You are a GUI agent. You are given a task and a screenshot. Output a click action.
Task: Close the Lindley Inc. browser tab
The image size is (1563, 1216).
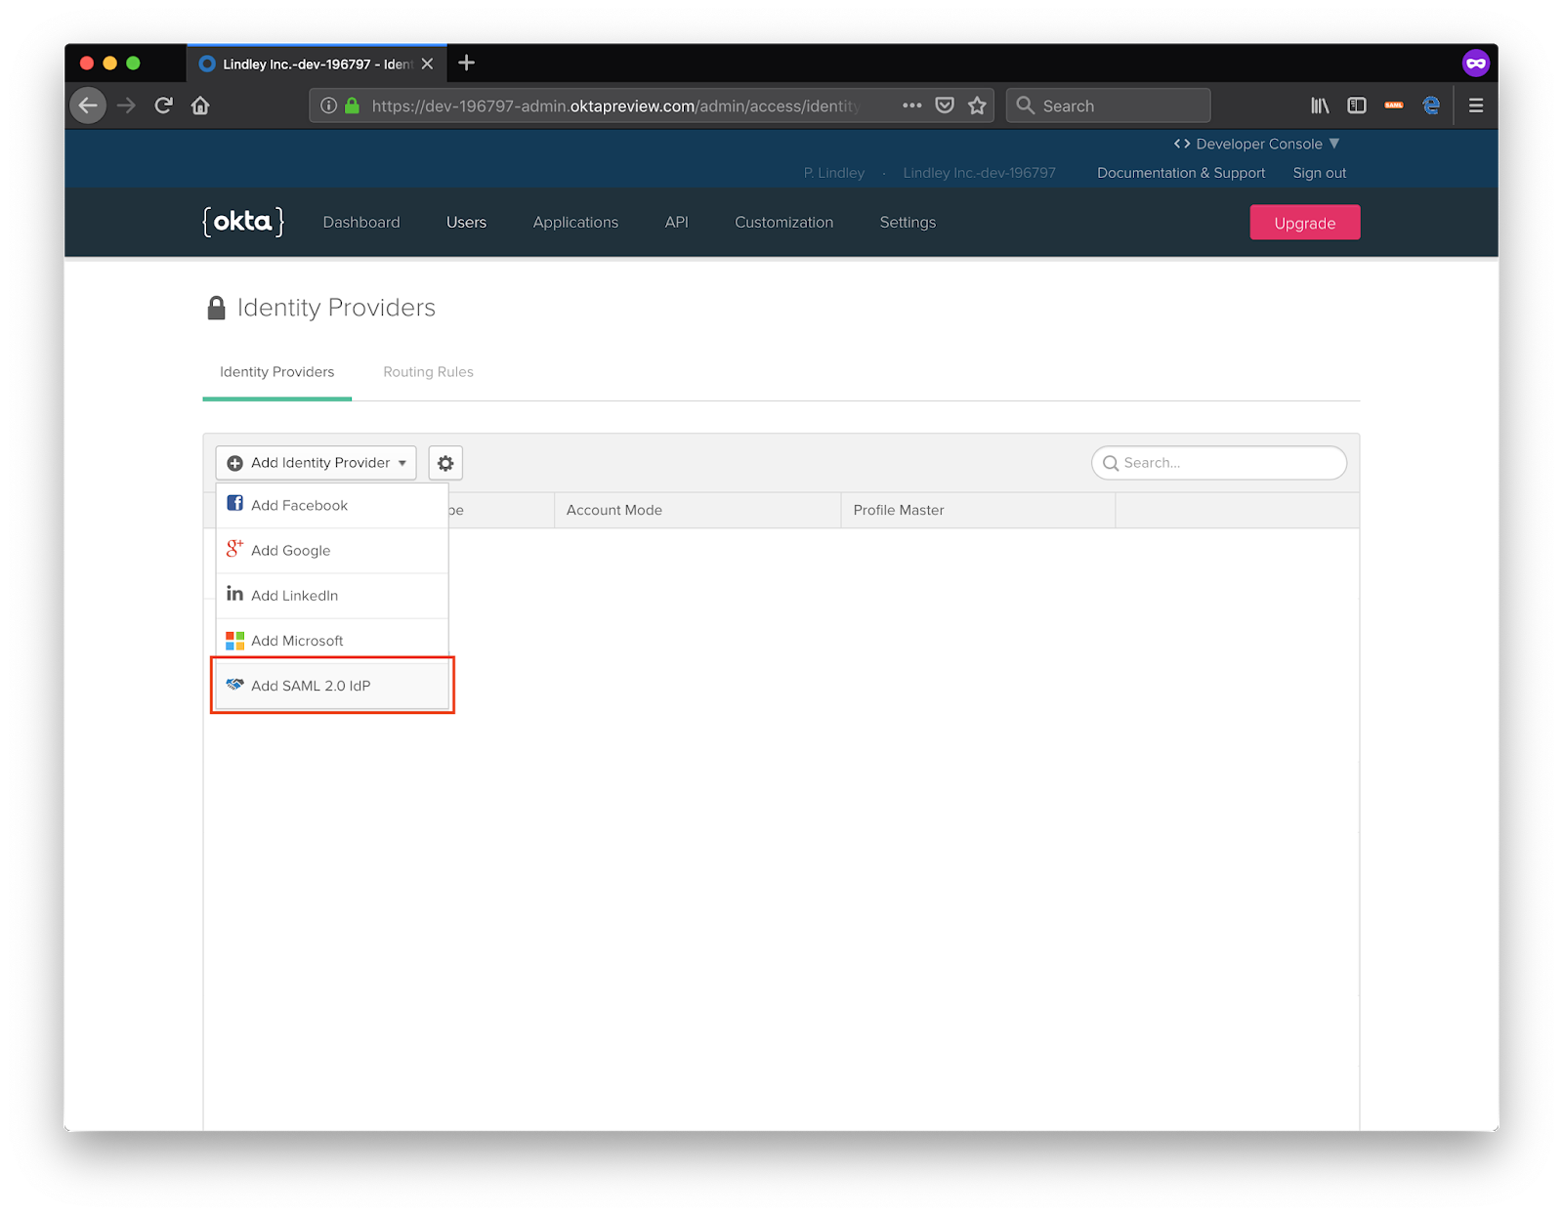click(x=427, y=63)
